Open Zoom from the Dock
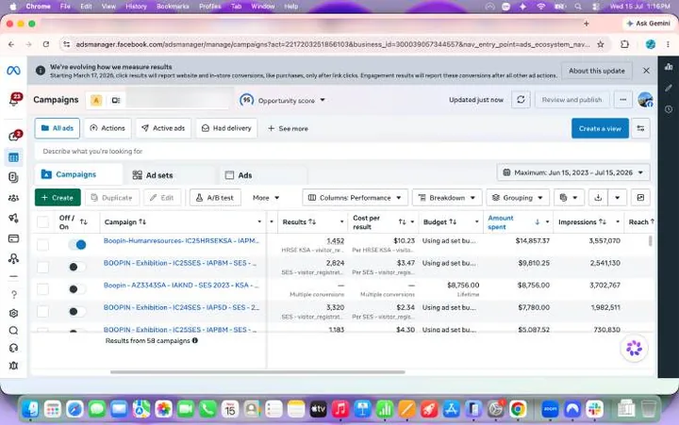This screenshot has width=679, height=425. [x=550, y=409]
